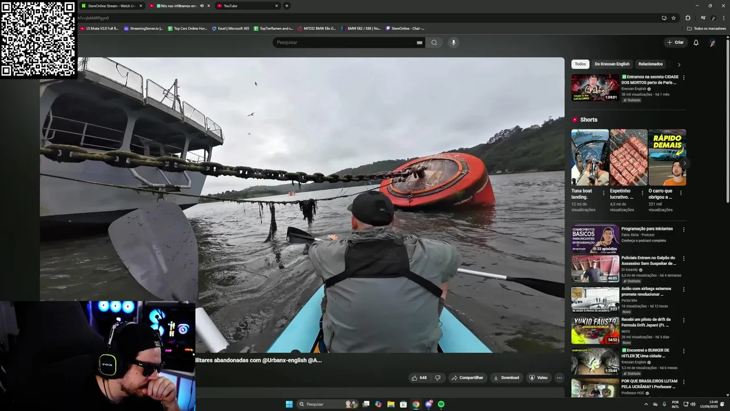Open Avião com airbags externos video thumbnail
Screen dimensions: 730x411
click(x=595, y=299)
